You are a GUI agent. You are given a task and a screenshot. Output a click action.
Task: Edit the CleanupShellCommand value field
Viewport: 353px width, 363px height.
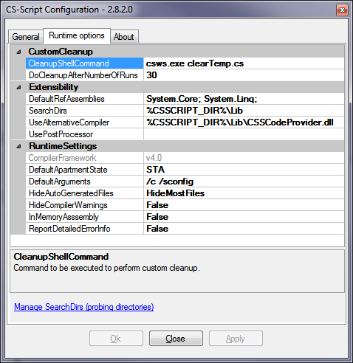[x=244, y=63]
